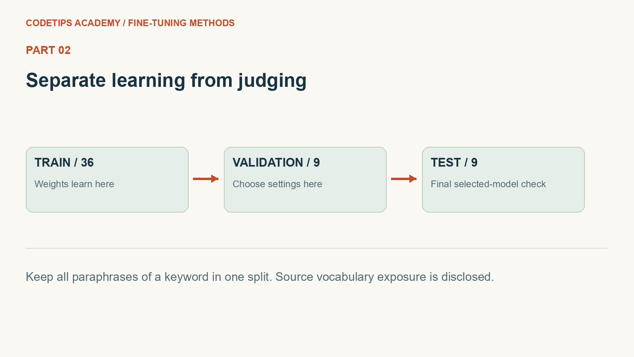634x357 pixels.
Task: Click the word judging in the title
Action: [x=272, y=81]
